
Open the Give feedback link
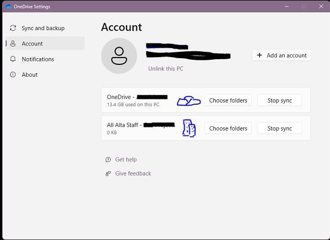(x=133, y=173)
